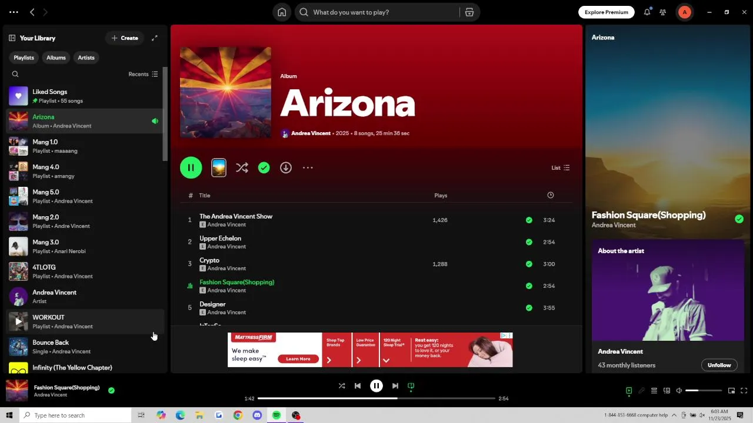Click the album preview thumbnail next to pause

click(219, 168)
